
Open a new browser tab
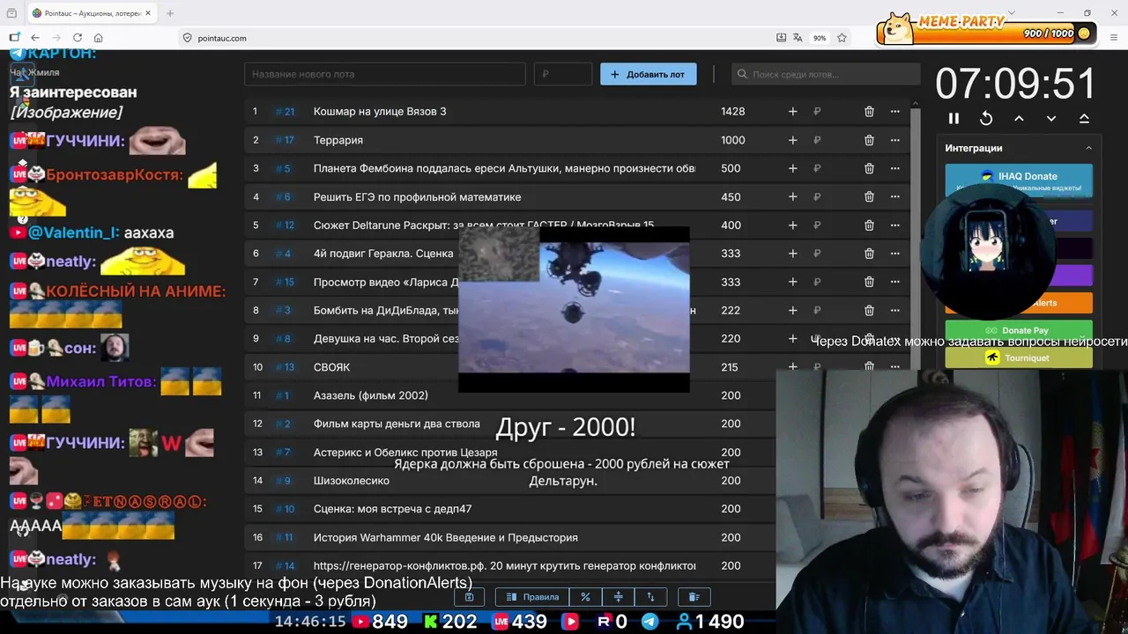point(170,13)
